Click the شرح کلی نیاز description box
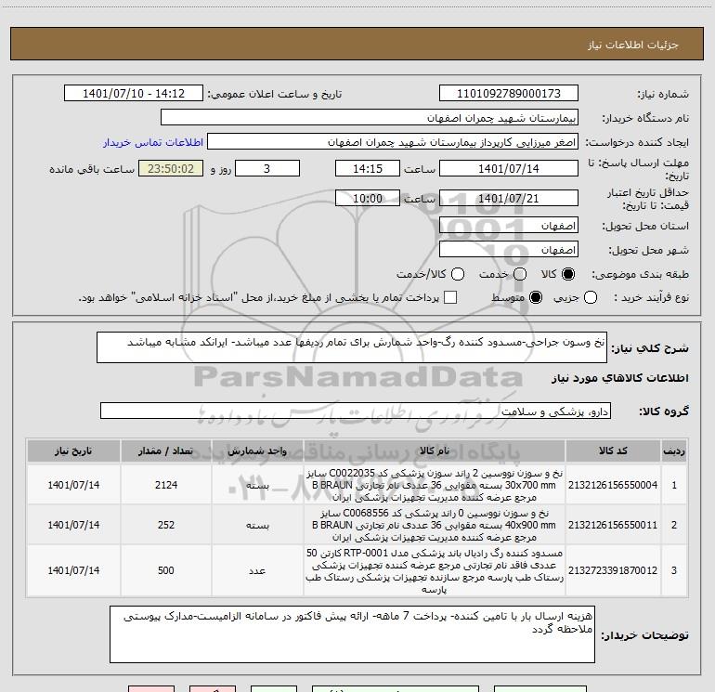 click(x=352, y=347)
